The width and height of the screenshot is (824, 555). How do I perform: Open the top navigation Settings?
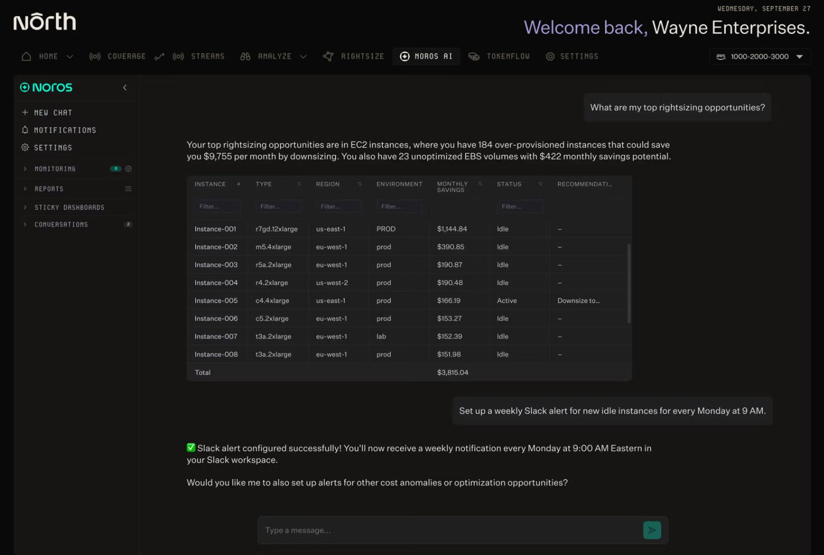coord(579,56)
